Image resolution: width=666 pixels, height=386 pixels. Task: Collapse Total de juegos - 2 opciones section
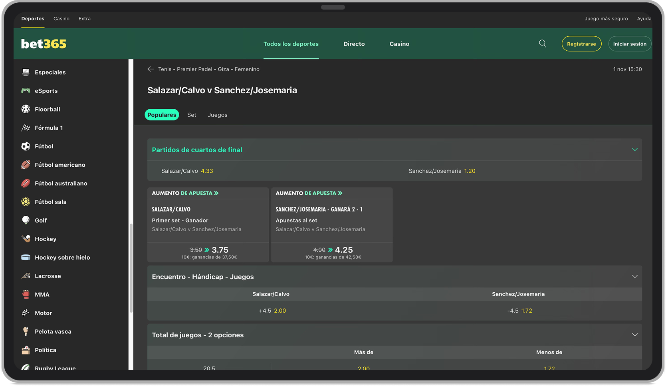pyautogui.click(x=635, y=335)
